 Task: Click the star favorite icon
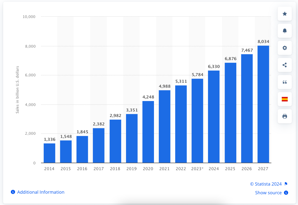[x=285, y=14]
